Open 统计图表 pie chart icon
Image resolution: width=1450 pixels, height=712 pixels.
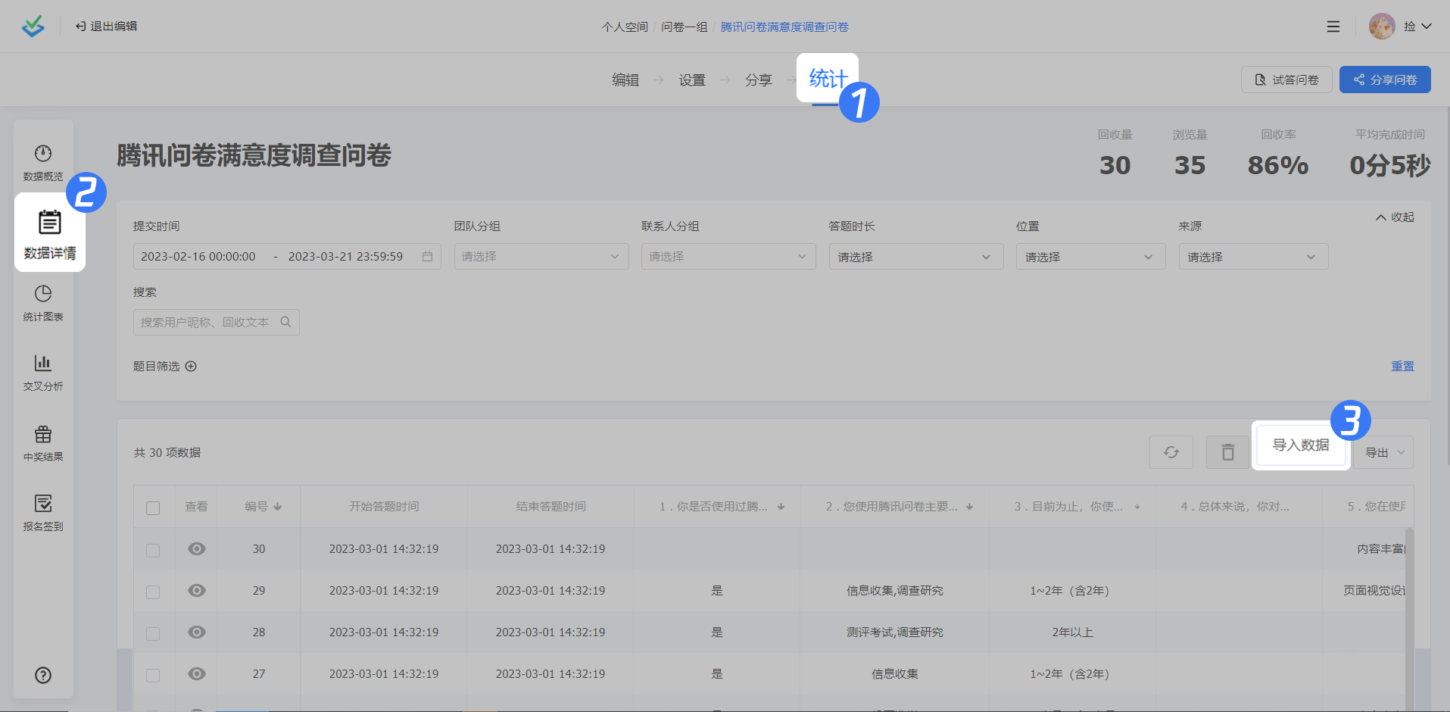43,294
